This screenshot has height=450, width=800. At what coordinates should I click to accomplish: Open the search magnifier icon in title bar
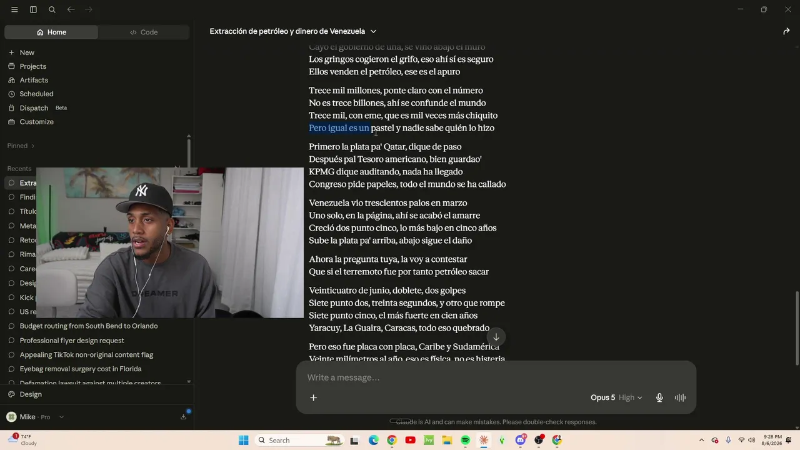(52, 9)
